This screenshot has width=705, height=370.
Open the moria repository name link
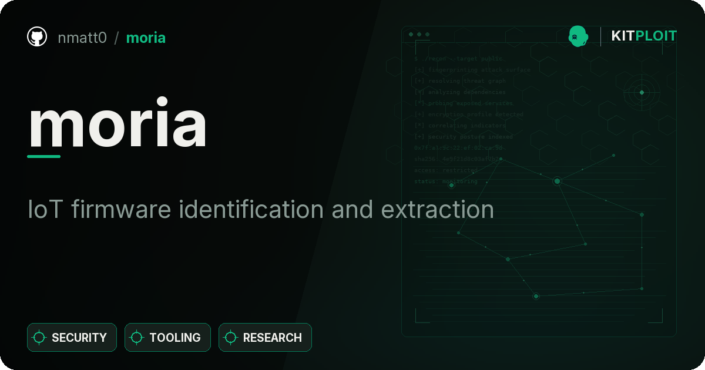click(146, 38)
